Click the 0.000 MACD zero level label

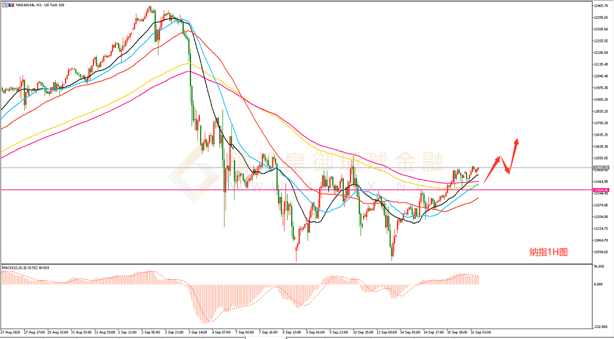(x=598, y=285)
